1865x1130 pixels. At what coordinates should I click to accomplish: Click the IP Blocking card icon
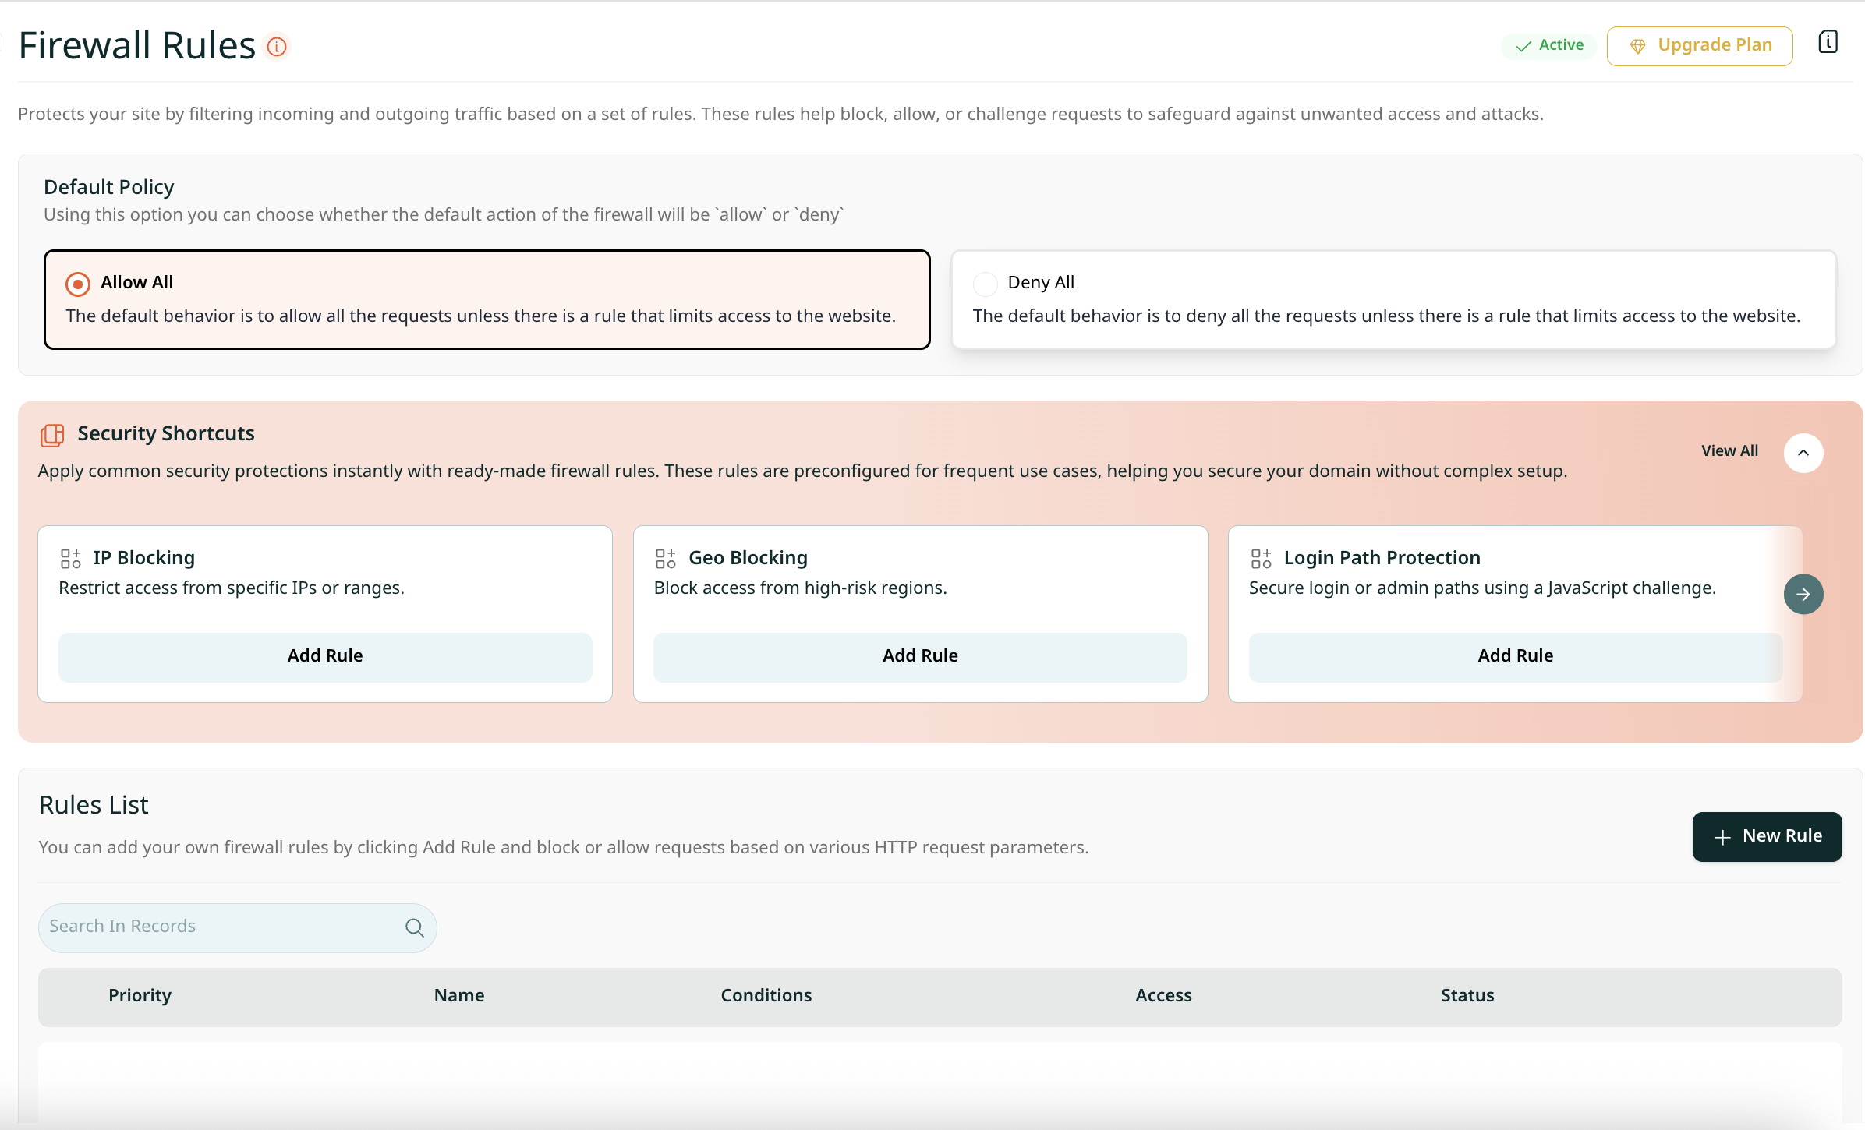(70, 558)
